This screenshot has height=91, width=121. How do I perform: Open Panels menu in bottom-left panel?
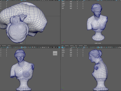(9, 45)
